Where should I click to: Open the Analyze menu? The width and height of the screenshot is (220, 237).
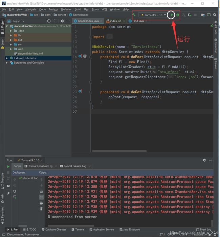[x=53, y=9]
